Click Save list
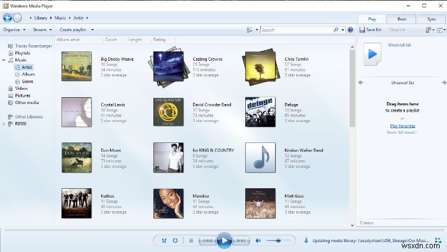Screen dimensions: 447x252 coord(370,30)
